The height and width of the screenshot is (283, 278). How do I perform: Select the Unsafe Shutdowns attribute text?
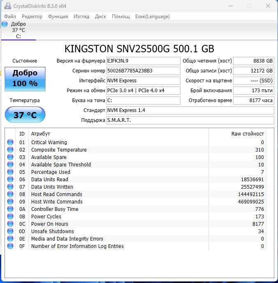coord(52,231)
